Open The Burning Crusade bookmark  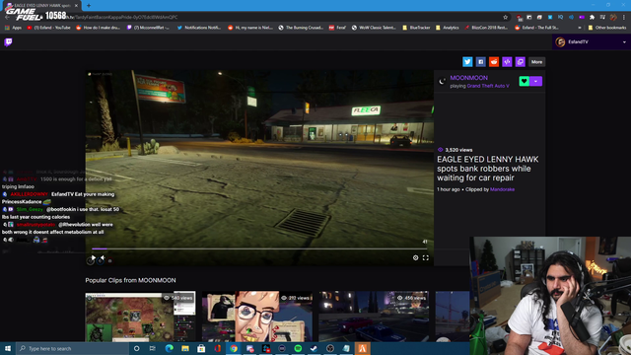tap(301, 28)
